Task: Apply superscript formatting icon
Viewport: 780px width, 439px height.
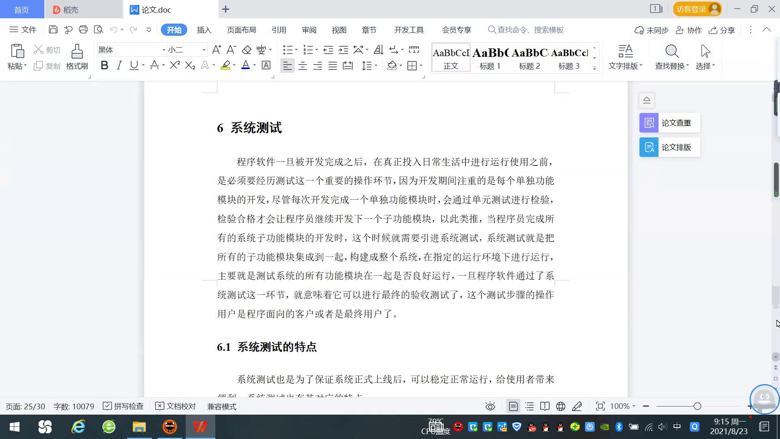Action: coord(175,65)
